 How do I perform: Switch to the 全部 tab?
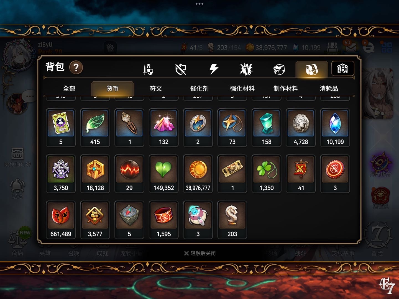coord(69,89)
